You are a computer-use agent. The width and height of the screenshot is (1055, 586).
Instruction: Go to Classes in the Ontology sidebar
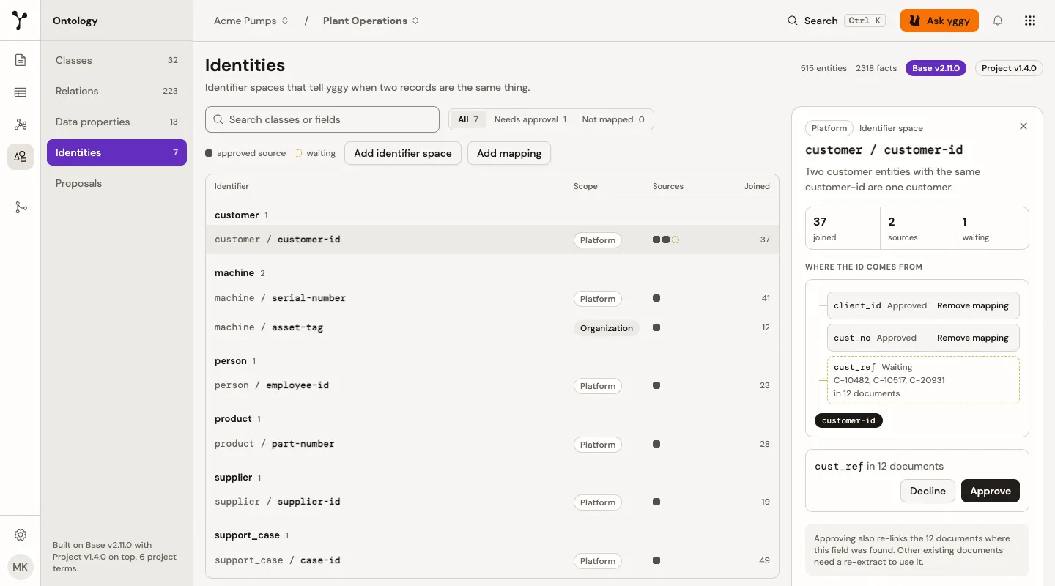tap(116, 60)
